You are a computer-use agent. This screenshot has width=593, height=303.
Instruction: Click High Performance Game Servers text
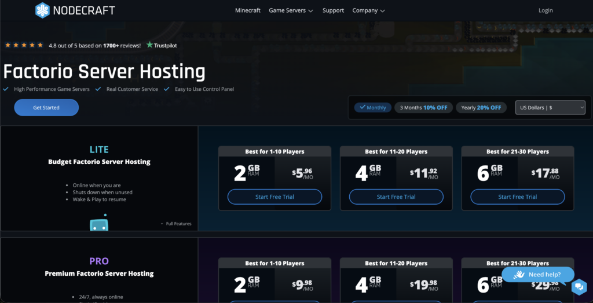(52, 89)
